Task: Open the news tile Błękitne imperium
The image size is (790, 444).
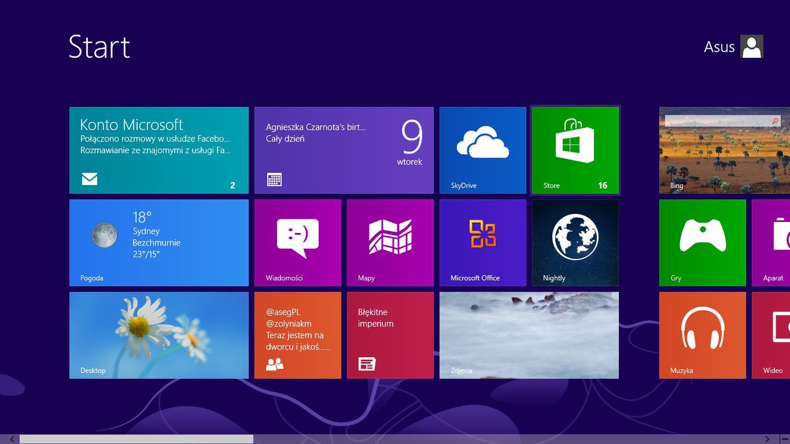Action: pos(390,335)
